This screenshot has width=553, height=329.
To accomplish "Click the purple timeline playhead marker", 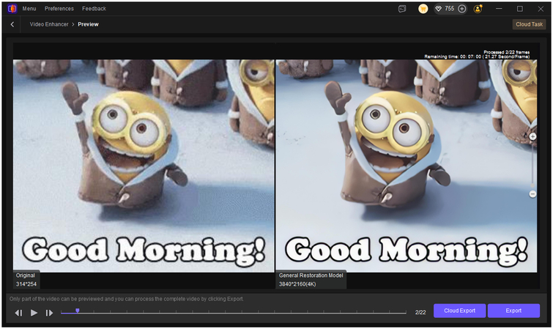I will [x=77, y=311].
